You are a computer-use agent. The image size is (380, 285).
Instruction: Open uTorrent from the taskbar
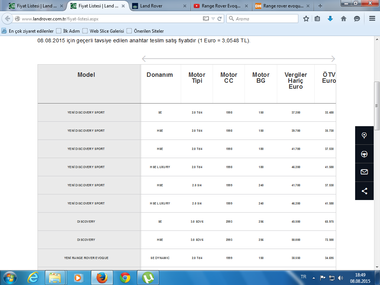(x=148, y=278)
